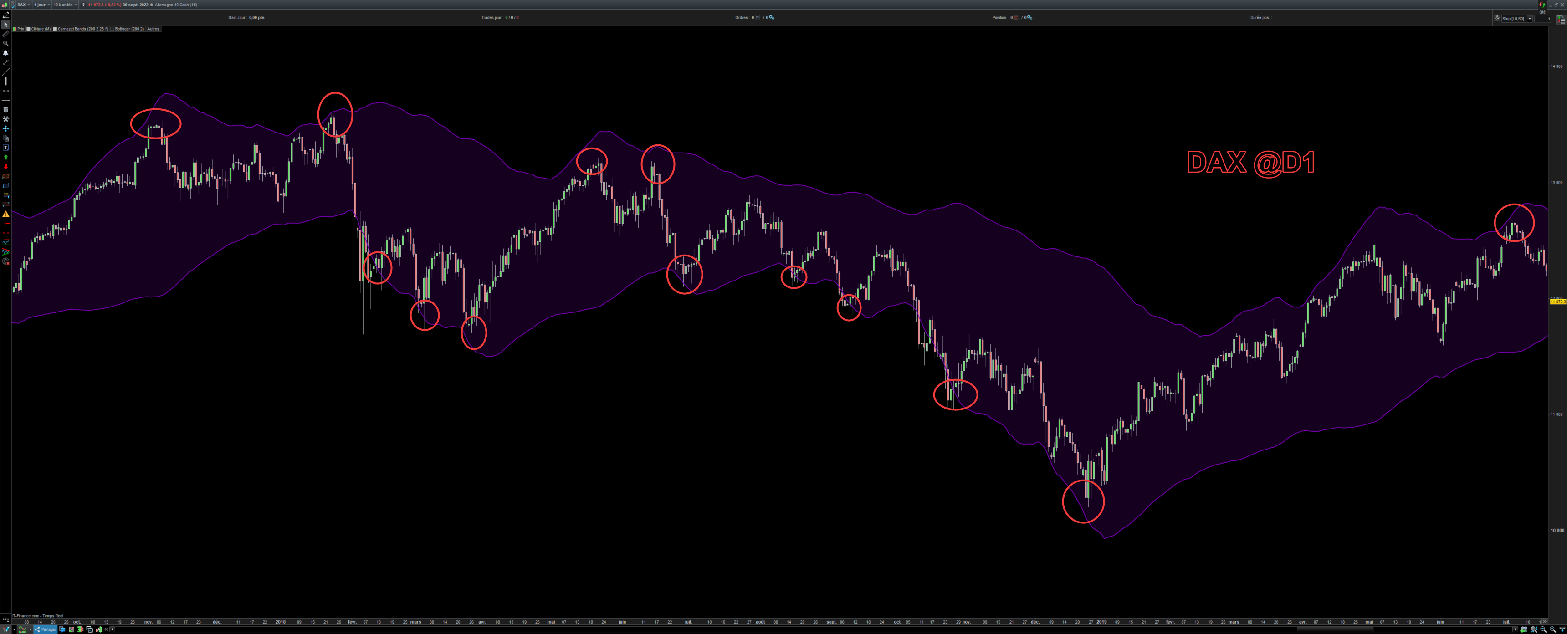Toggle the Clôture (M) indicator checkbox
Viewport: 1567px width, 634px height.
(29, 29)
